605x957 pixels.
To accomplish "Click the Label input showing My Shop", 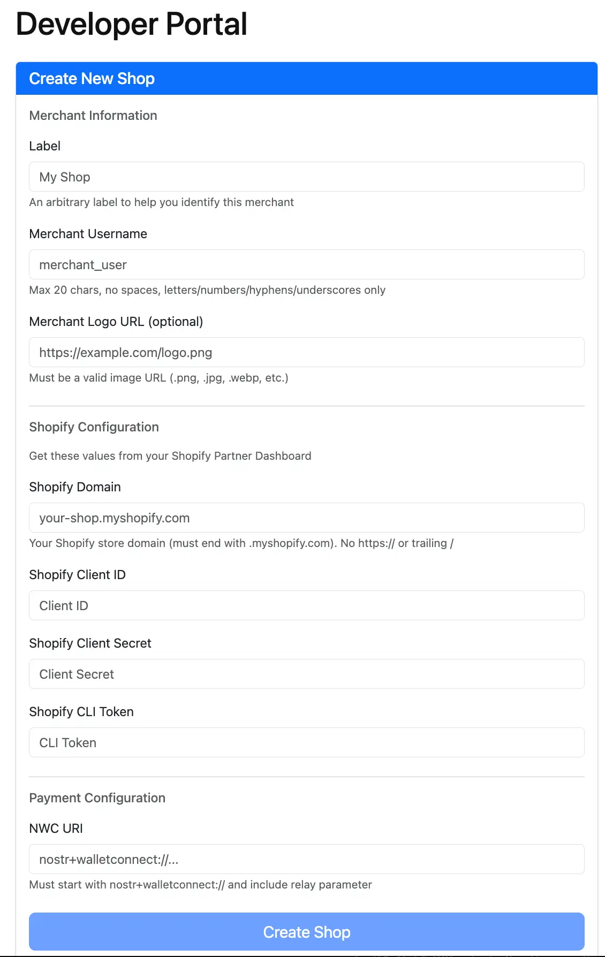I will pyautogui.click(x=306, y=177).
